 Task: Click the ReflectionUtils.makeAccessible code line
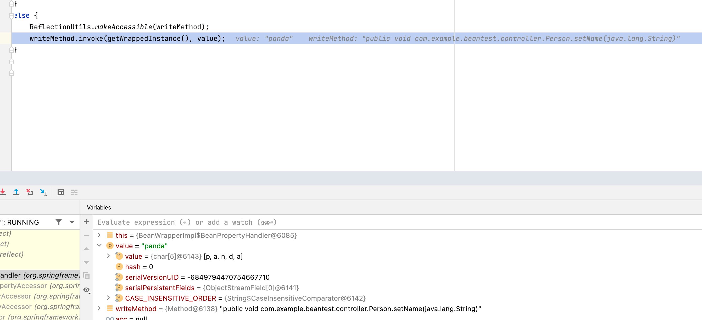[119, 27]
